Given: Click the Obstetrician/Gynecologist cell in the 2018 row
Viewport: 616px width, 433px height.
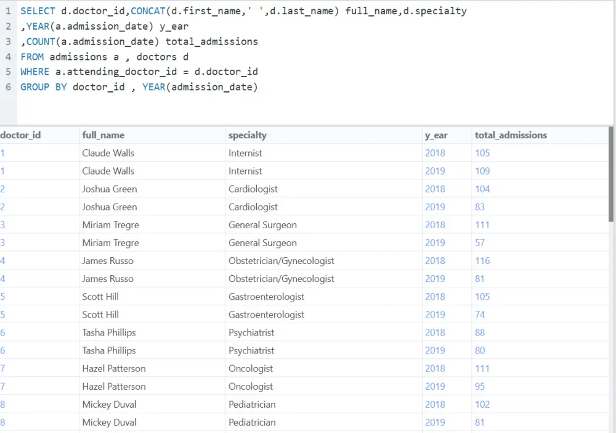Looking at the screenshot, I should (282, 261).
